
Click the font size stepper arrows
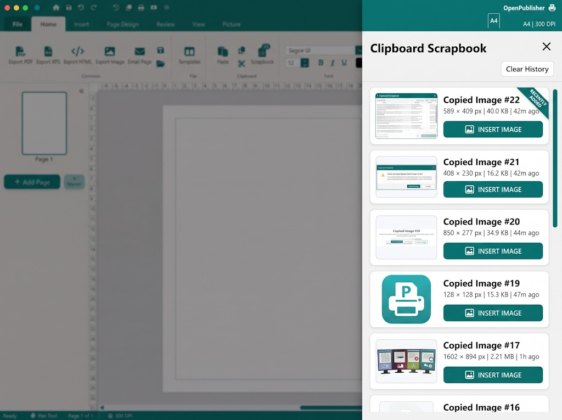point(305,63)
